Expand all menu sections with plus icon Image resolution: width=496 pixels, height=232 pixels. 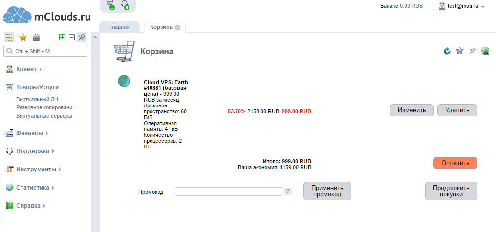click(62, 37)
